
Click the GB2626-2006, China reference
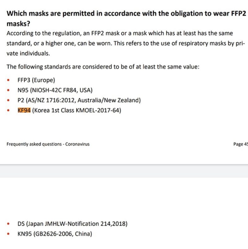pos(63,234)
